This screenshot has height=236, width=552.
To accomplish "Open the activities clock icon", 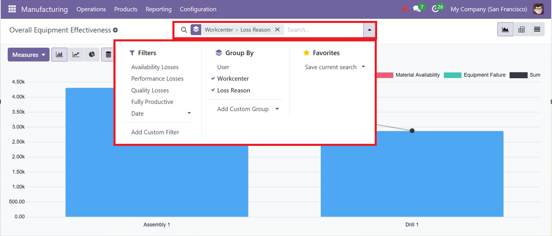I will click(x=435, y=9).
